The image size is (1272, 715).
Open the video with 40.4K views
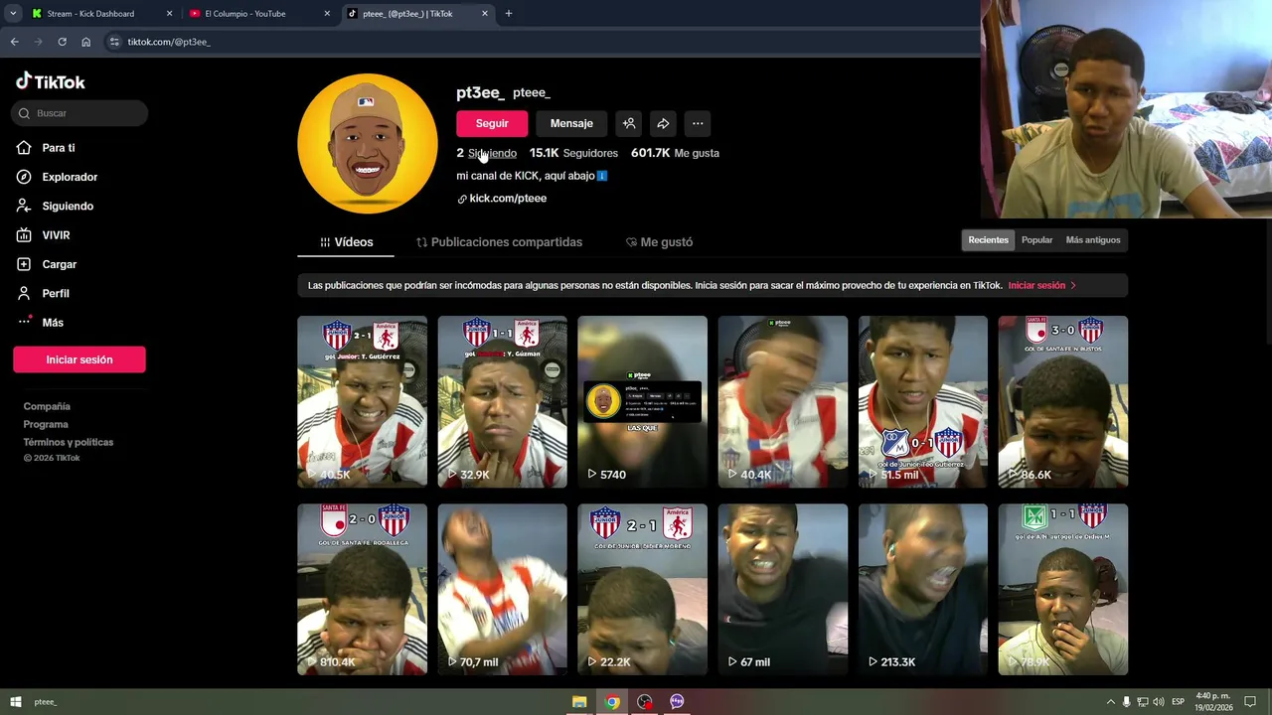pyautogui.click(x=782, y=401)
